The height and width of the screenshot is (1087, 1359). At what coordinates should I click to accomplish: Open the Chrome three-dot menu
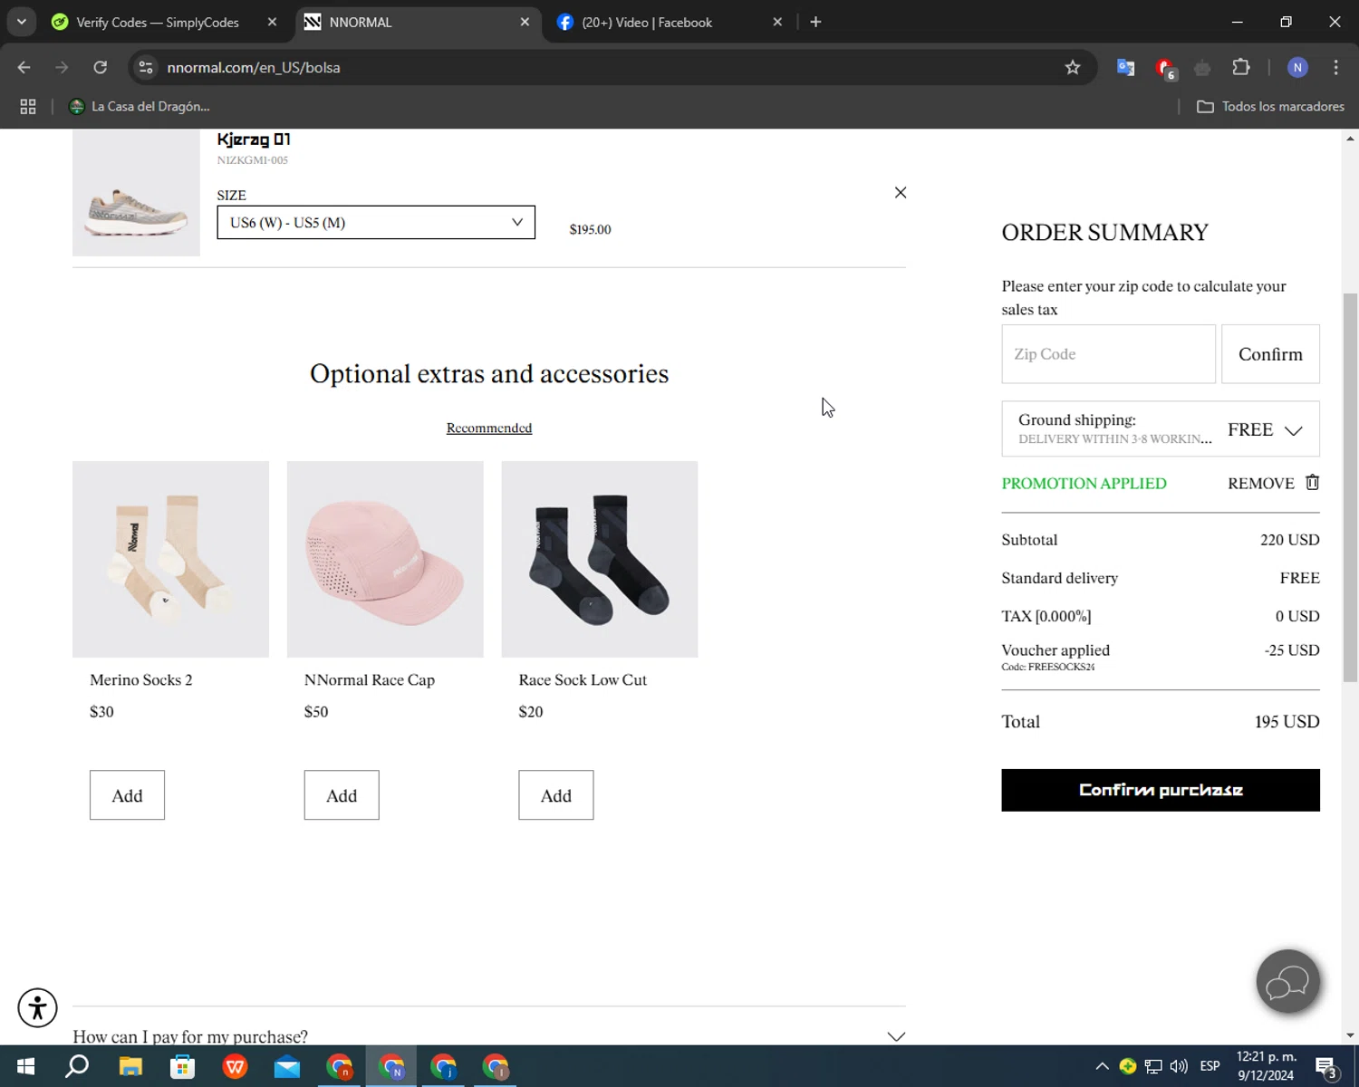(x=1335, y=67)
